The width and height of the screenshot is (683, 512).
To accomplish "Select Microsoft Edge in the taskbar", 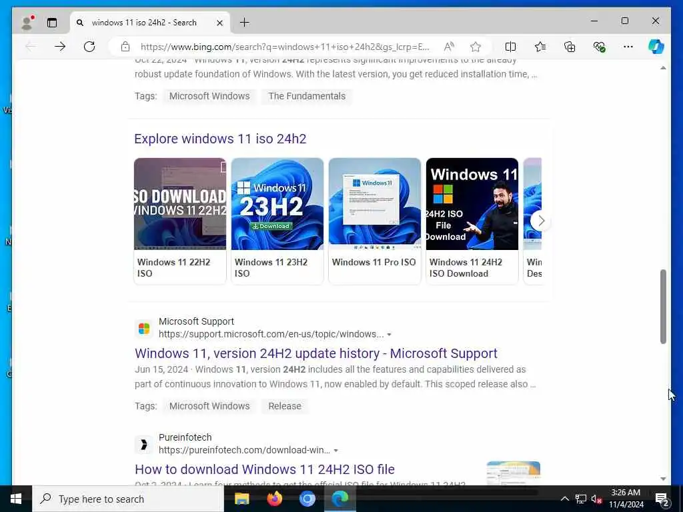I will click(340, 499).
